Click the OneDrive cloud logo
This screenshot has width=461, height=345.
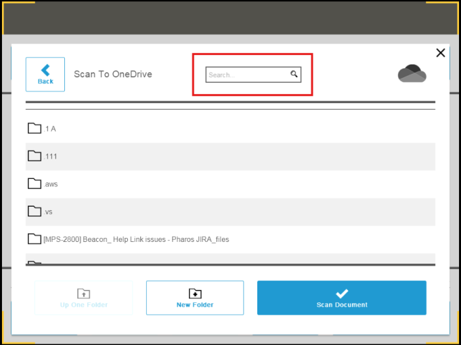[x=412, y=73]
